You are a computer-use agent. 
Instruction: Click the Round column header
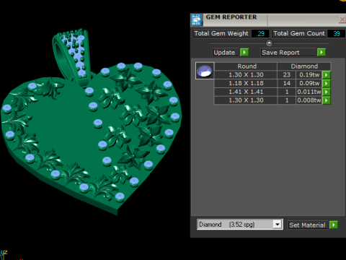click(x=246, y=66)
